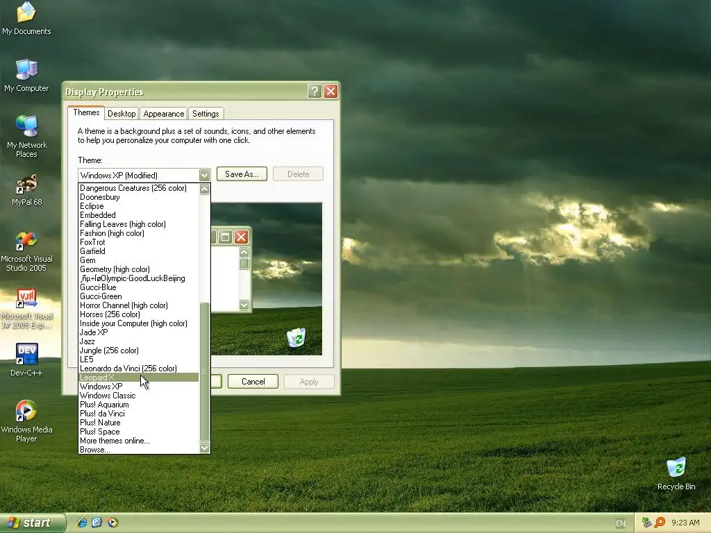This screenshot has width=711, height=533.
Task: Select My Network Places icon
Action: (26, 136)
